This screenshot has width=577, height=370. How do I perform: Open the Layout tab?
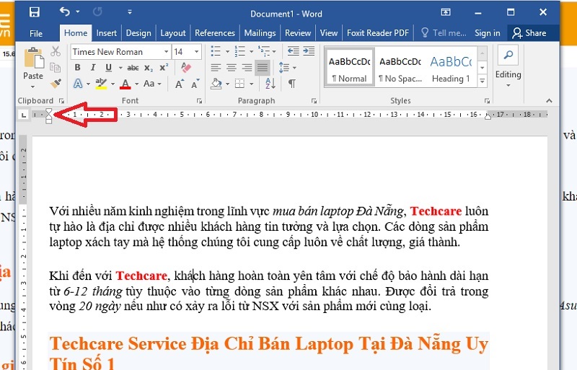coord(173,33)
